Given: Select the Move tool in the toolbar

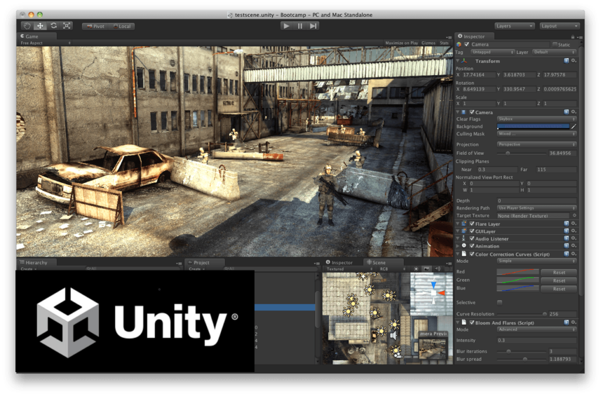Looking at the screenshot, I should point(41,26).
